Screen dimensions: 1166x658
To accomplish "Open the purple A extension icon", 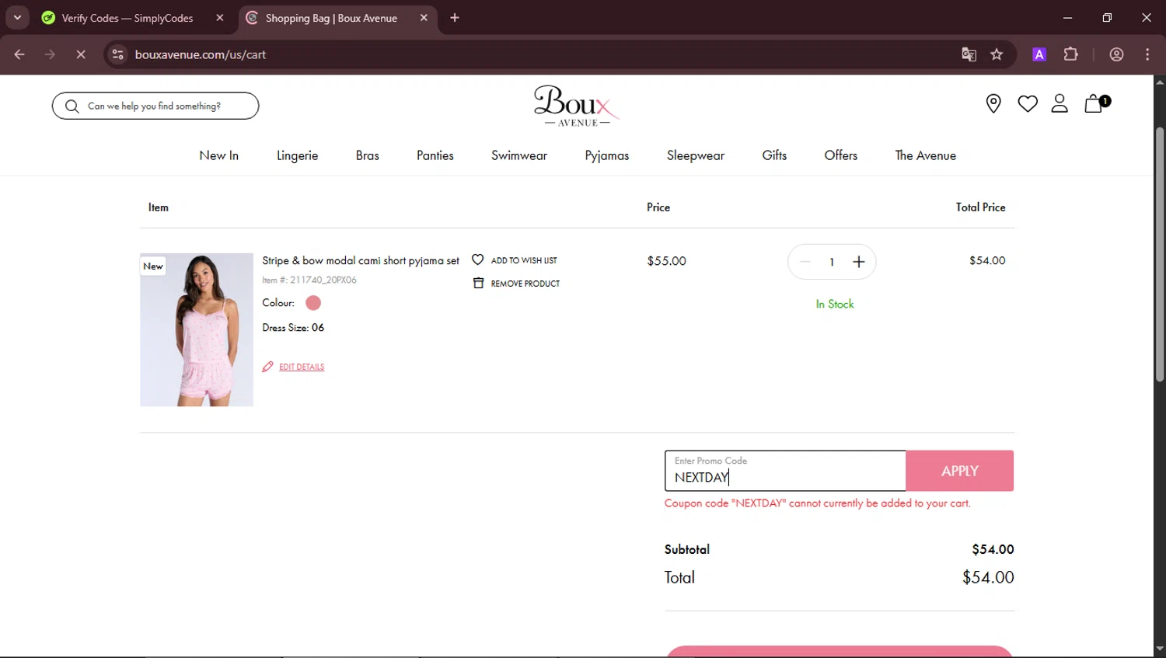I will 1039,54.
